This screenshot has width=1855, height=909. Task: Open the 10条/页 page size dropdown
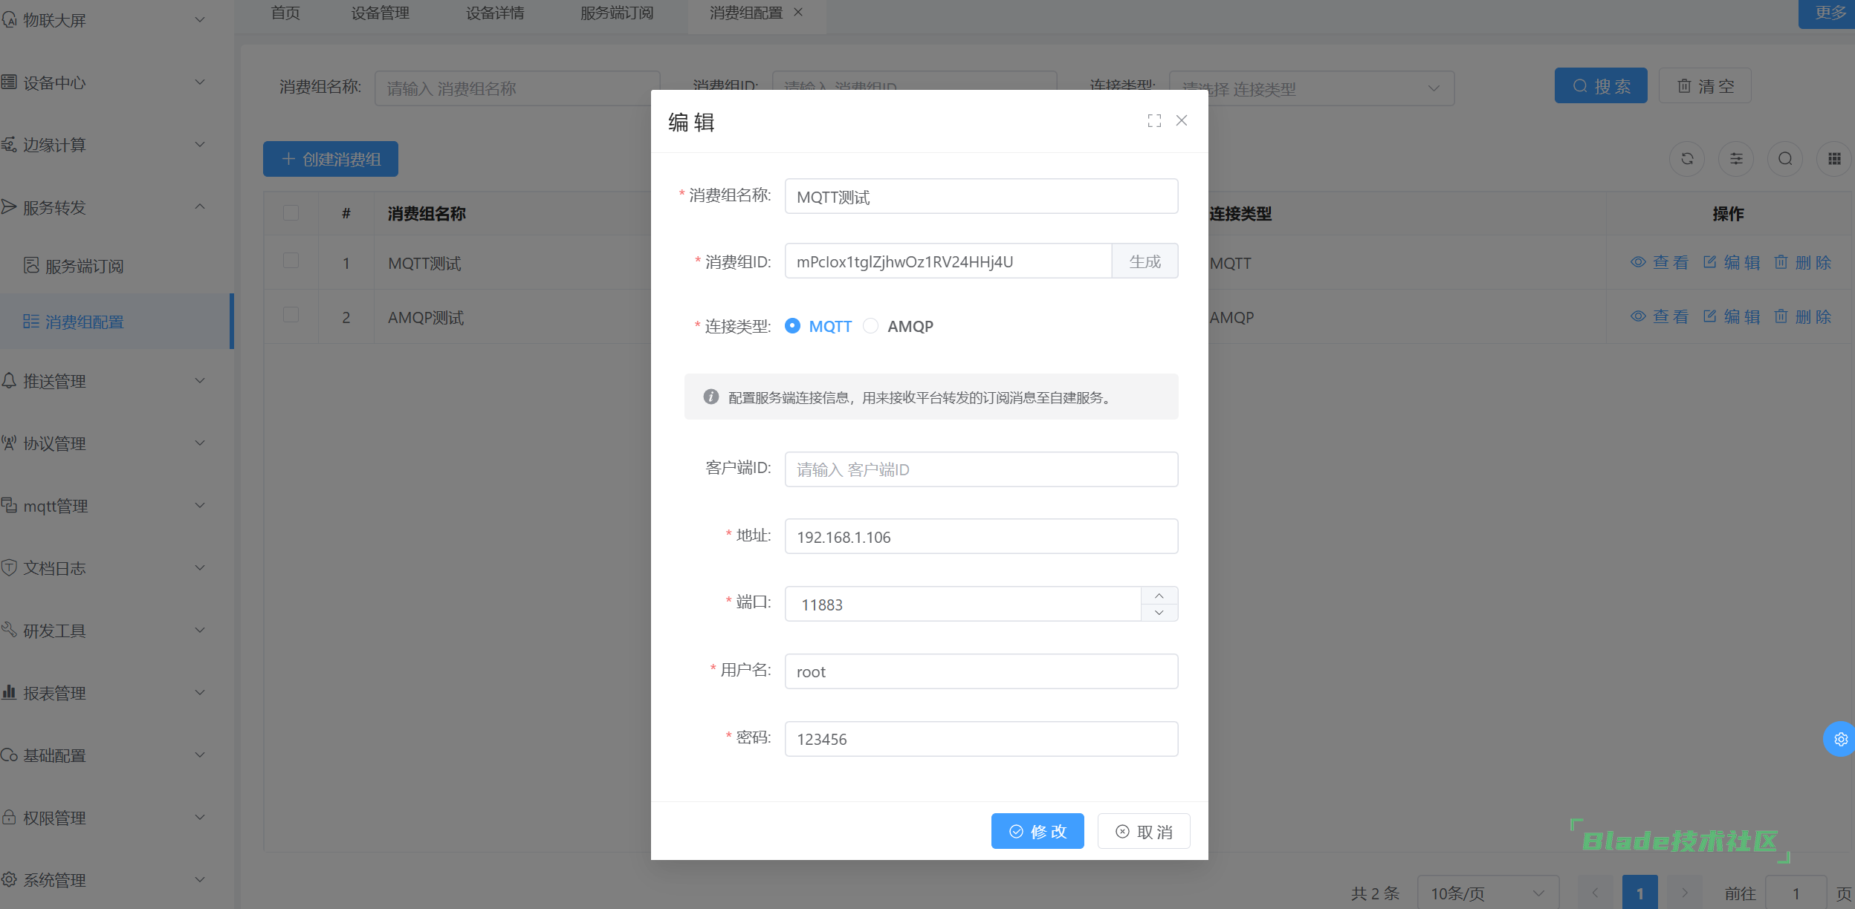coord(1486,893)
